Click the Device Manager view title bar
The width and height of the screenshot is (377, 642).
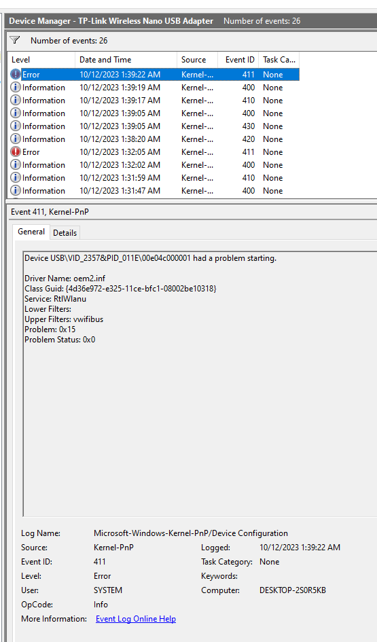click(x=191, y=21)
